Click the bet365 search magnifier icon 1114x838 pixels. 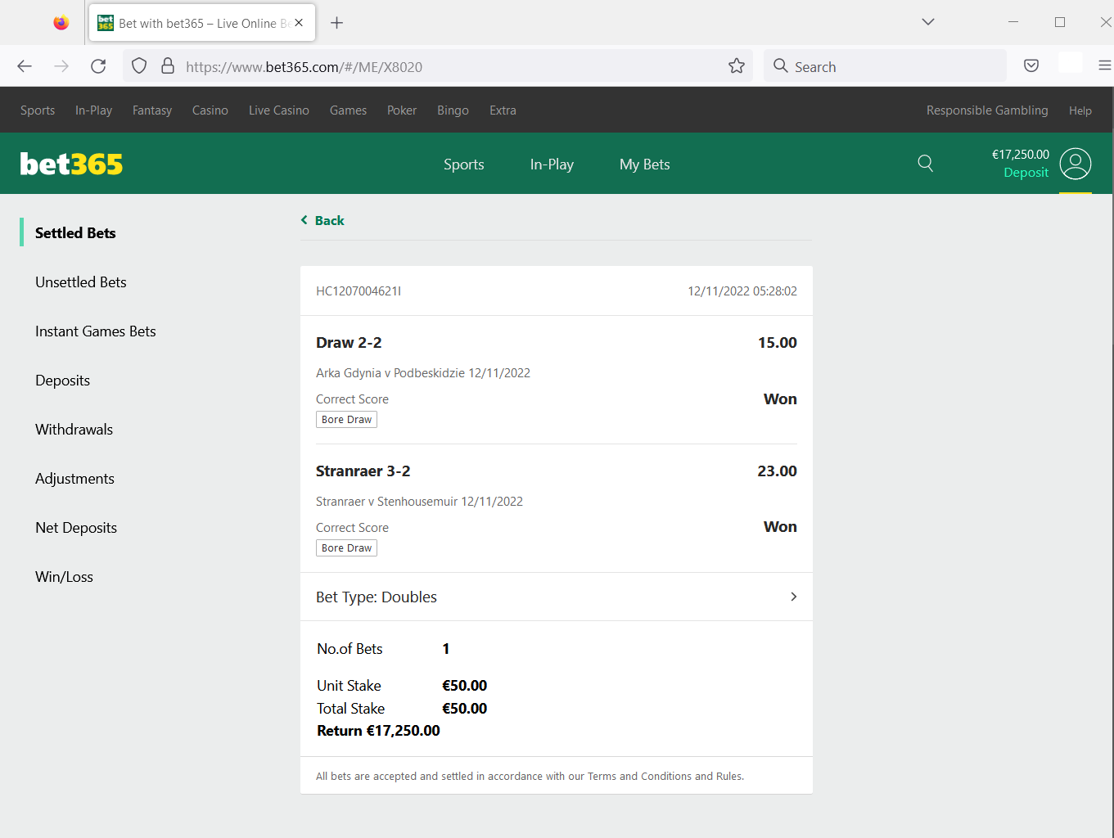point(925,164)
